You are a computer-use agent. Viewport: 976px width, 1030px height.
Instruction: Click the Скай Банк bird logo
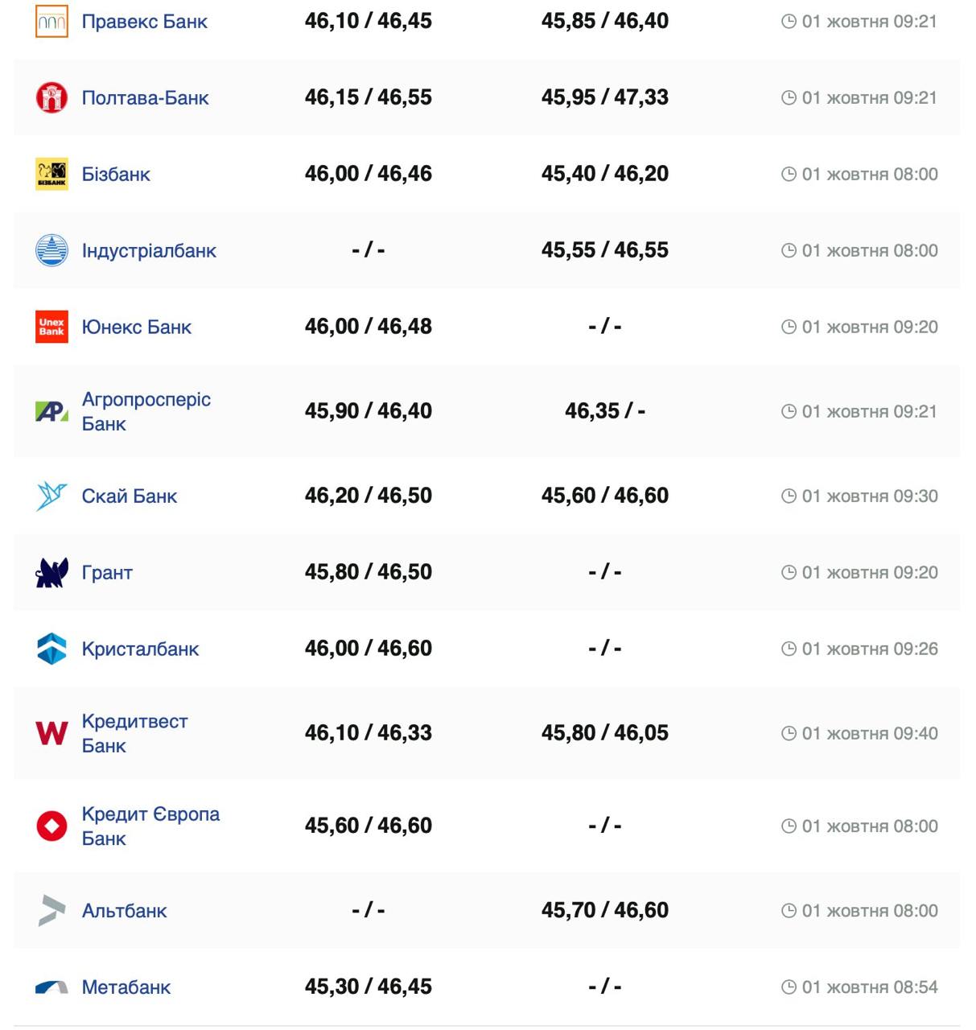51,496
